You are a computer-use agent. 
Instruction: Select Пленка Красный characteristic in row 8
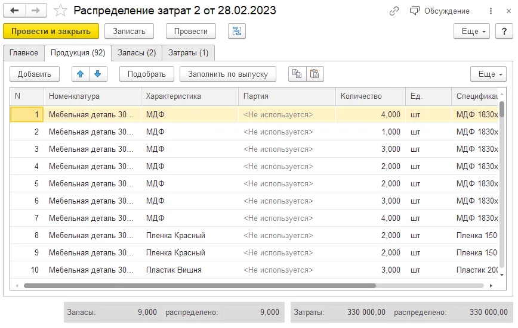pyautogui.click(x=190, y=235)
